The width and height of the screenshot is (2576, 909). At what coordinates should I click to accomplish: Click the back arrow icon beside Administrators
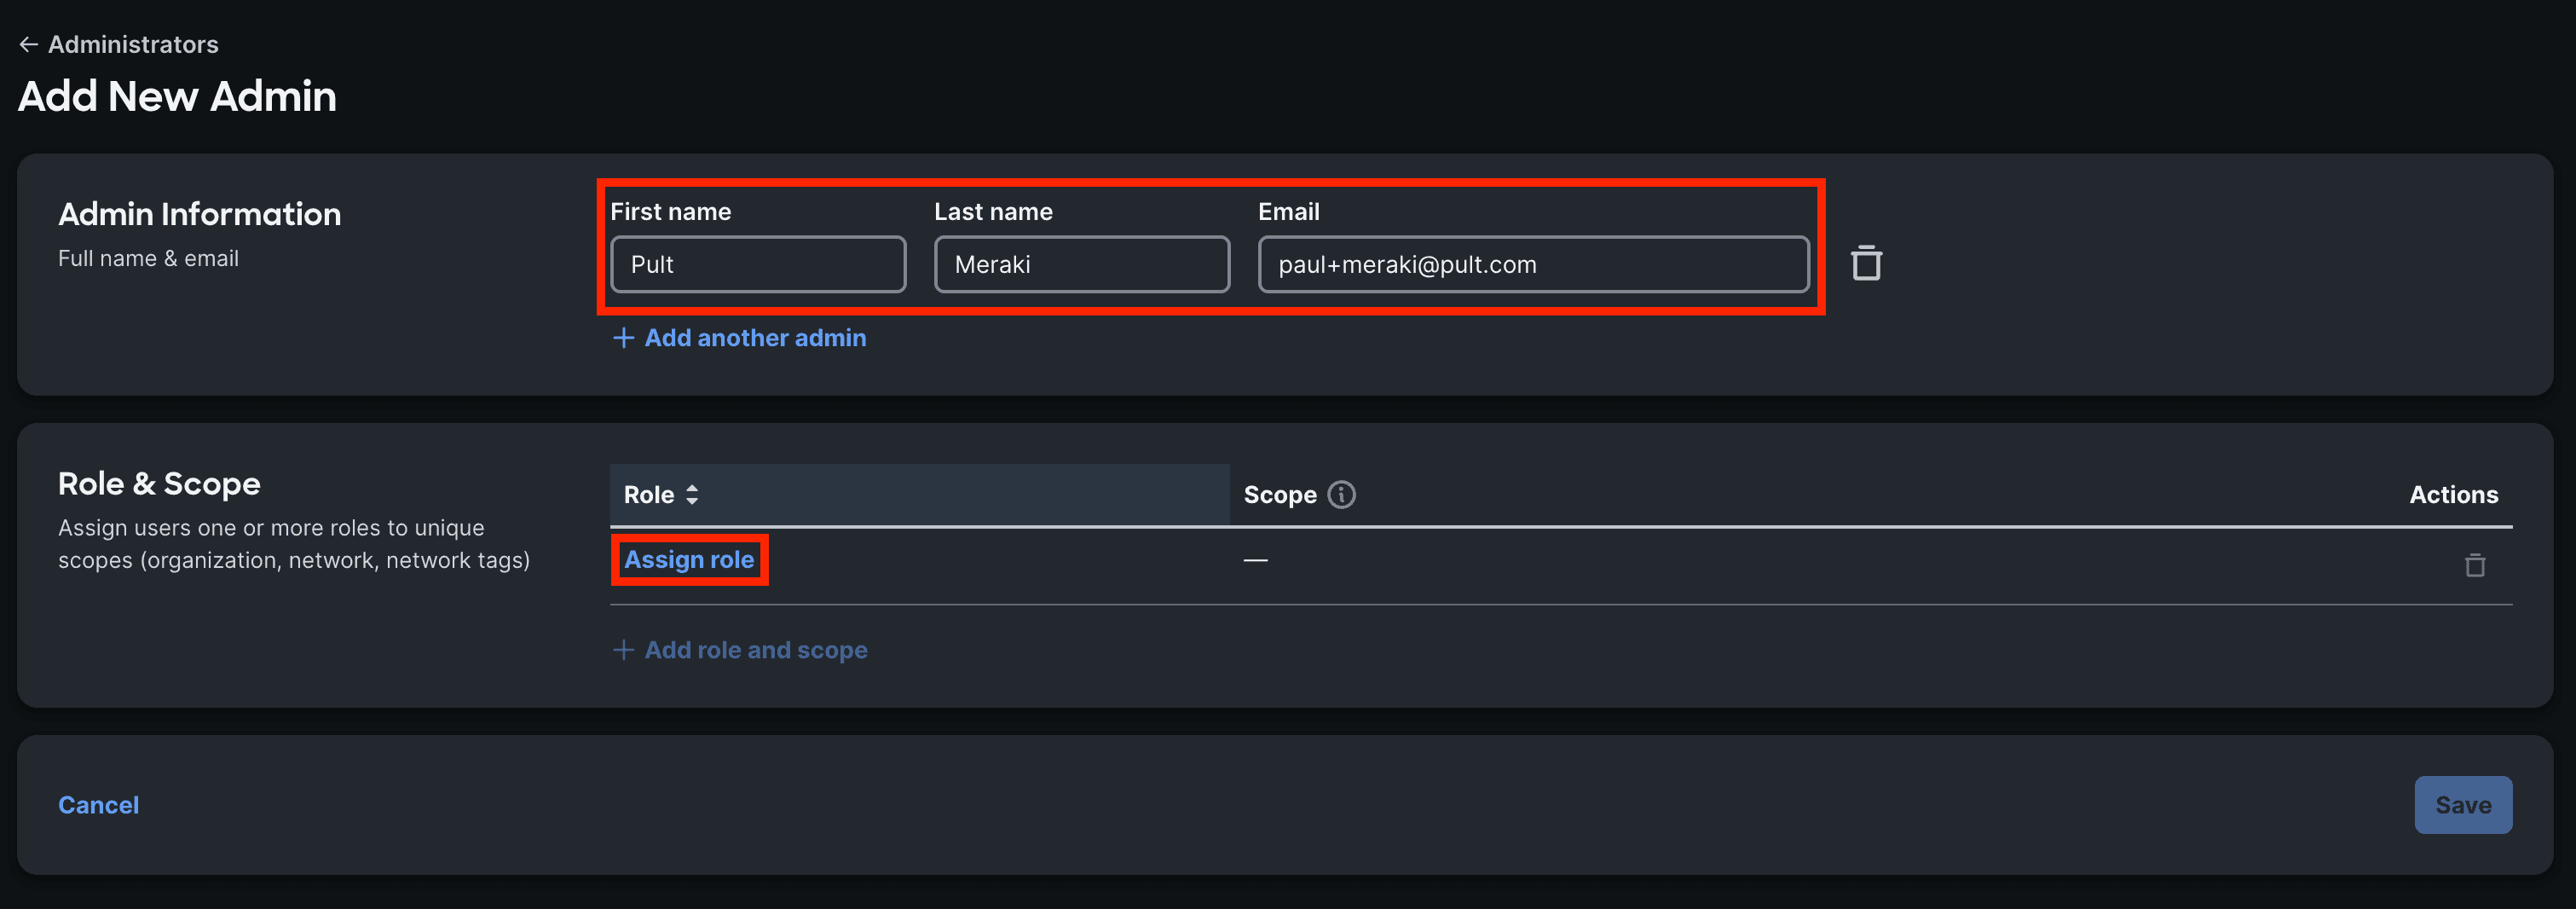click(28, 44)
